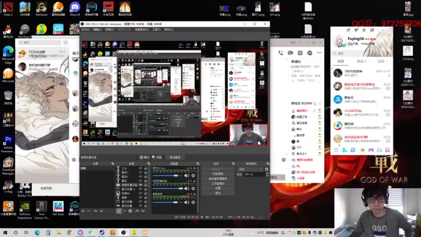Pop out the 混音器 dock panel
The image size is (421, 237).
[x=198, y=164]
